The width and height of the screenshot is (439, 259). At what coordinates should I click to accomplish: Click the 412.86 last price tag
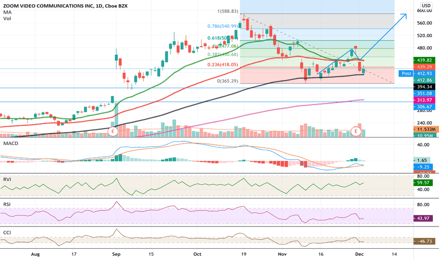click(x=424, y=80)
